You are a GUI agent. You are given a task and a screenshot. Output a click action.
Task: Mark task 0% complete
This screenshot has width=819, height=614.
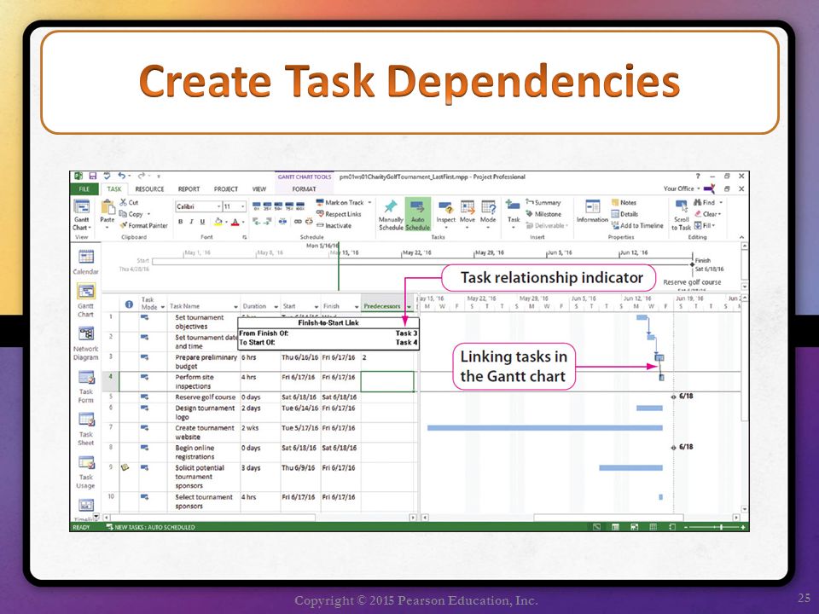point(257,206)
